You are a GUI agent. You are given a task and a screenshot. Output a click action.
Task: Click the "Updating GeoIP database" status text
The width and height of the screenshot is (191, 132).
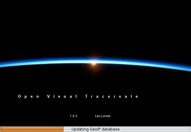pos(95,129)
